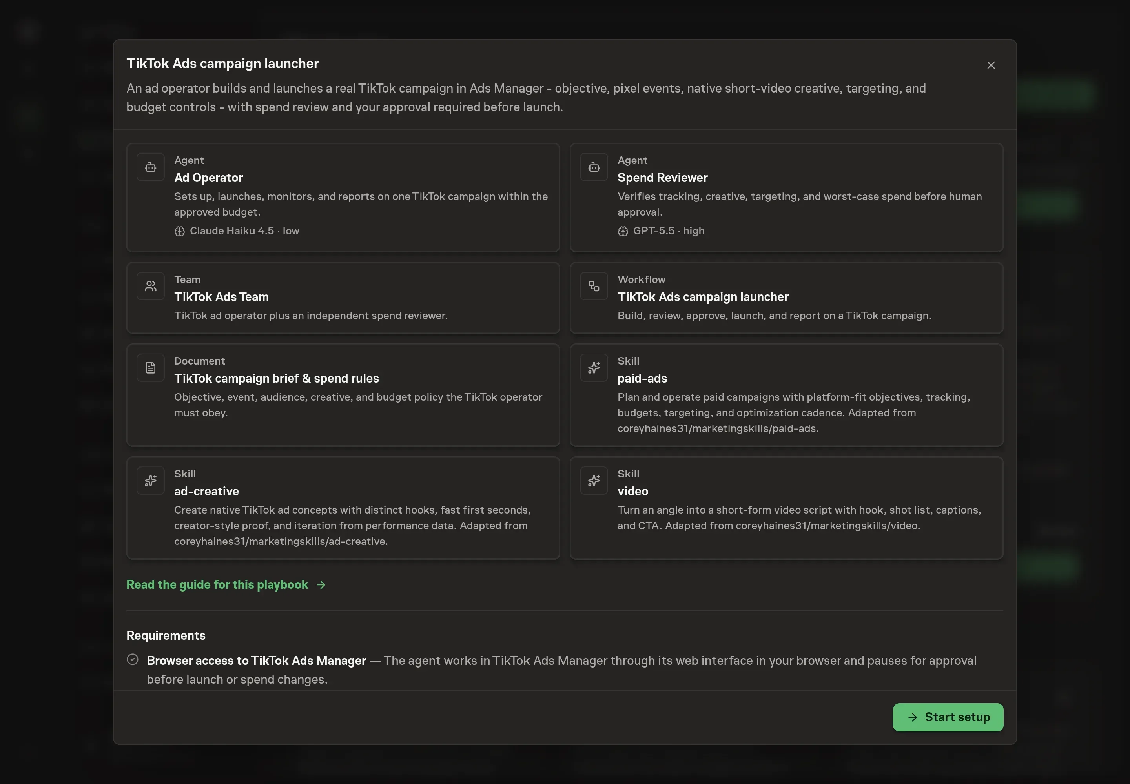Click the TikTok Ads Team people icon
Image resolution: width=1130 pixels, height=784 pixels.
[x=150, y=287]
